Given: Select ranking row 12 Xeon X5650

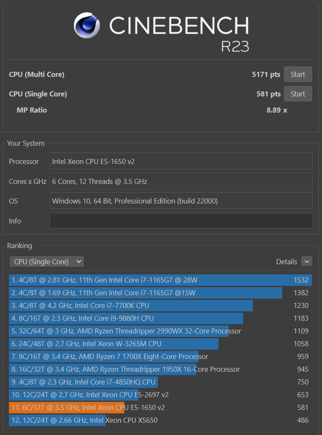Looking at the screenshot, I should [160, 421].
